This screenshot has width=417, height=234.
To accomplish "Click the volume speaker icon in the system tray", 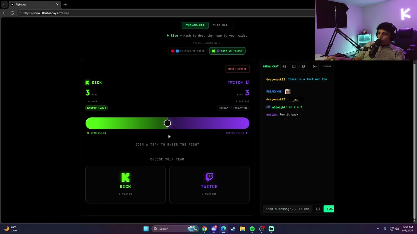I will (x=397, y=229).
